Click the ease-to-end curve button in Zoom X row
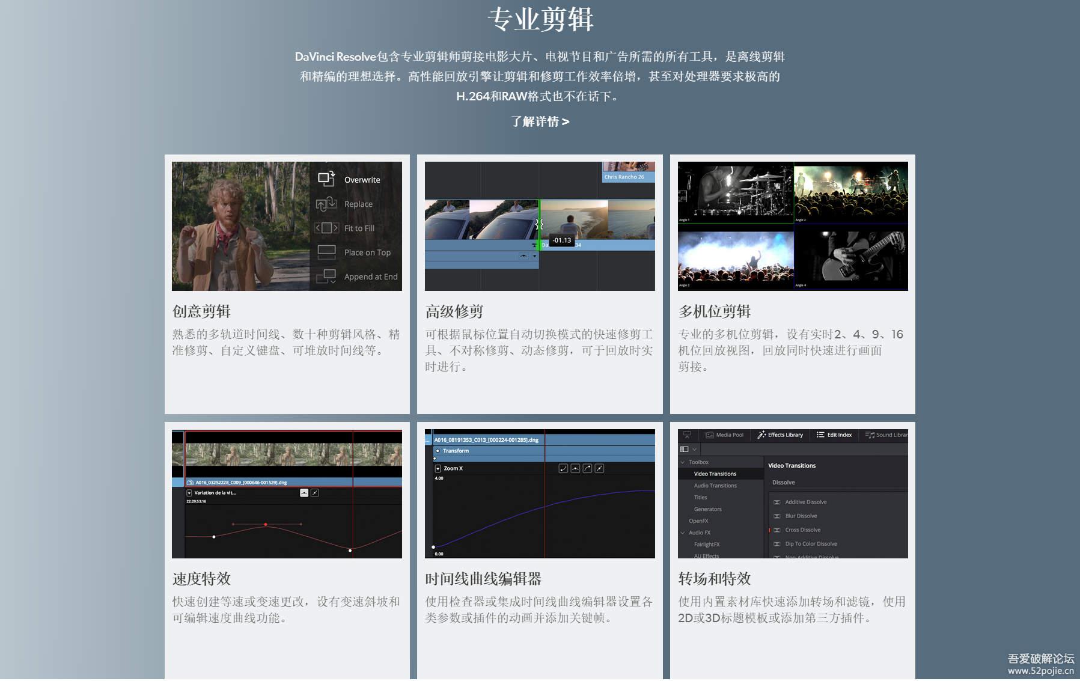1080x681 pixels. pos(587,468)
